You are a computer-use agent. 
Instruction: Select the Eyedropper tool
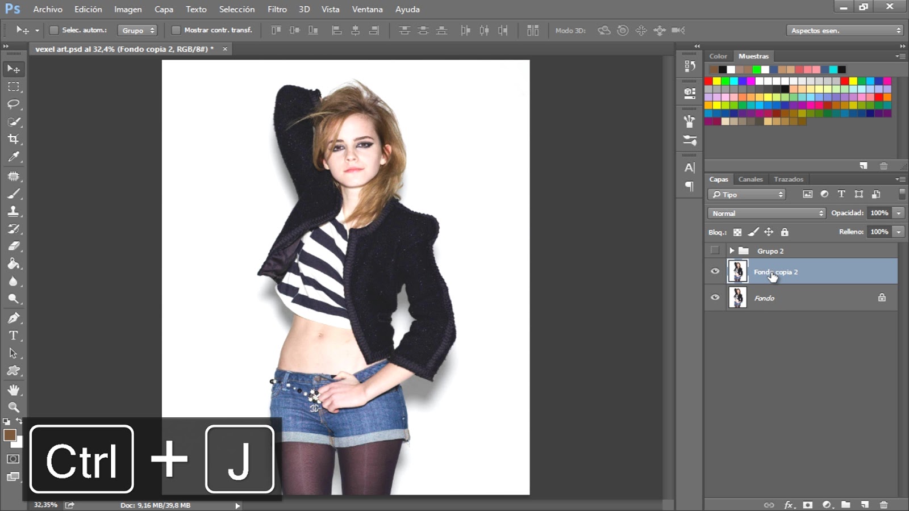click(14, 157)
